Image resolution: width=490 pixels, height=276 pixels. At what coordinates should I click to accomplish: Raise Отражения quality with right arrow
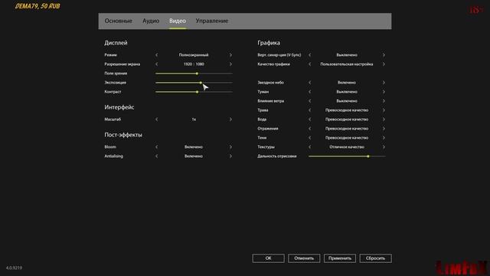coord(384,129)
